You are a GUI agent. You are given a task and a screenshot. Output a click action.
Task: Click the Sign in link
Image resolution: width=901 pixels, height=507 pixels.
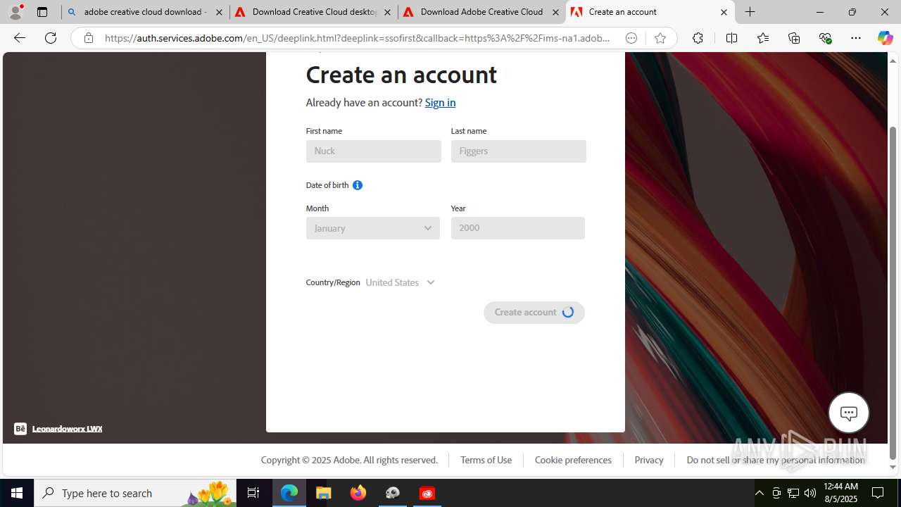click(x=440, y=103)
